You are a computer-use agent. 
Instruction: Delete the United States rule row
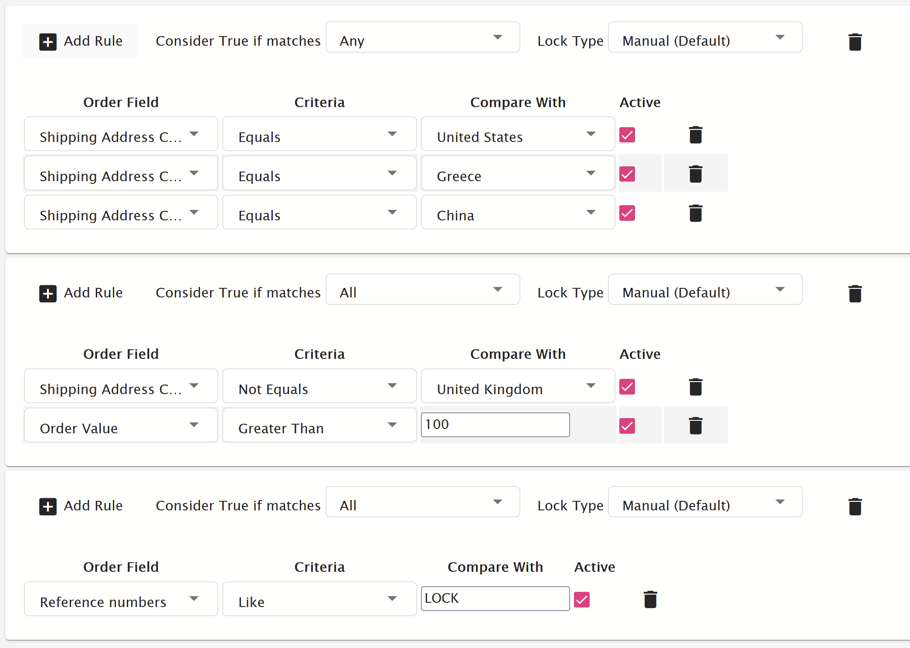[x=696, y=135]
